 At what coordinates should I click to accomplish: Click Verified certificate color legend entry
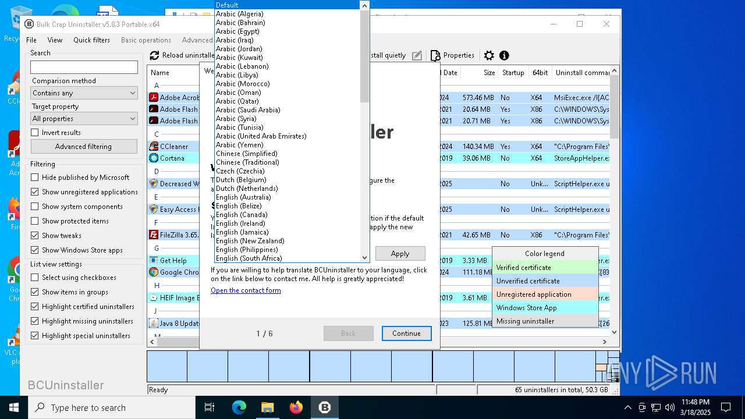click(x=545, y=268)
